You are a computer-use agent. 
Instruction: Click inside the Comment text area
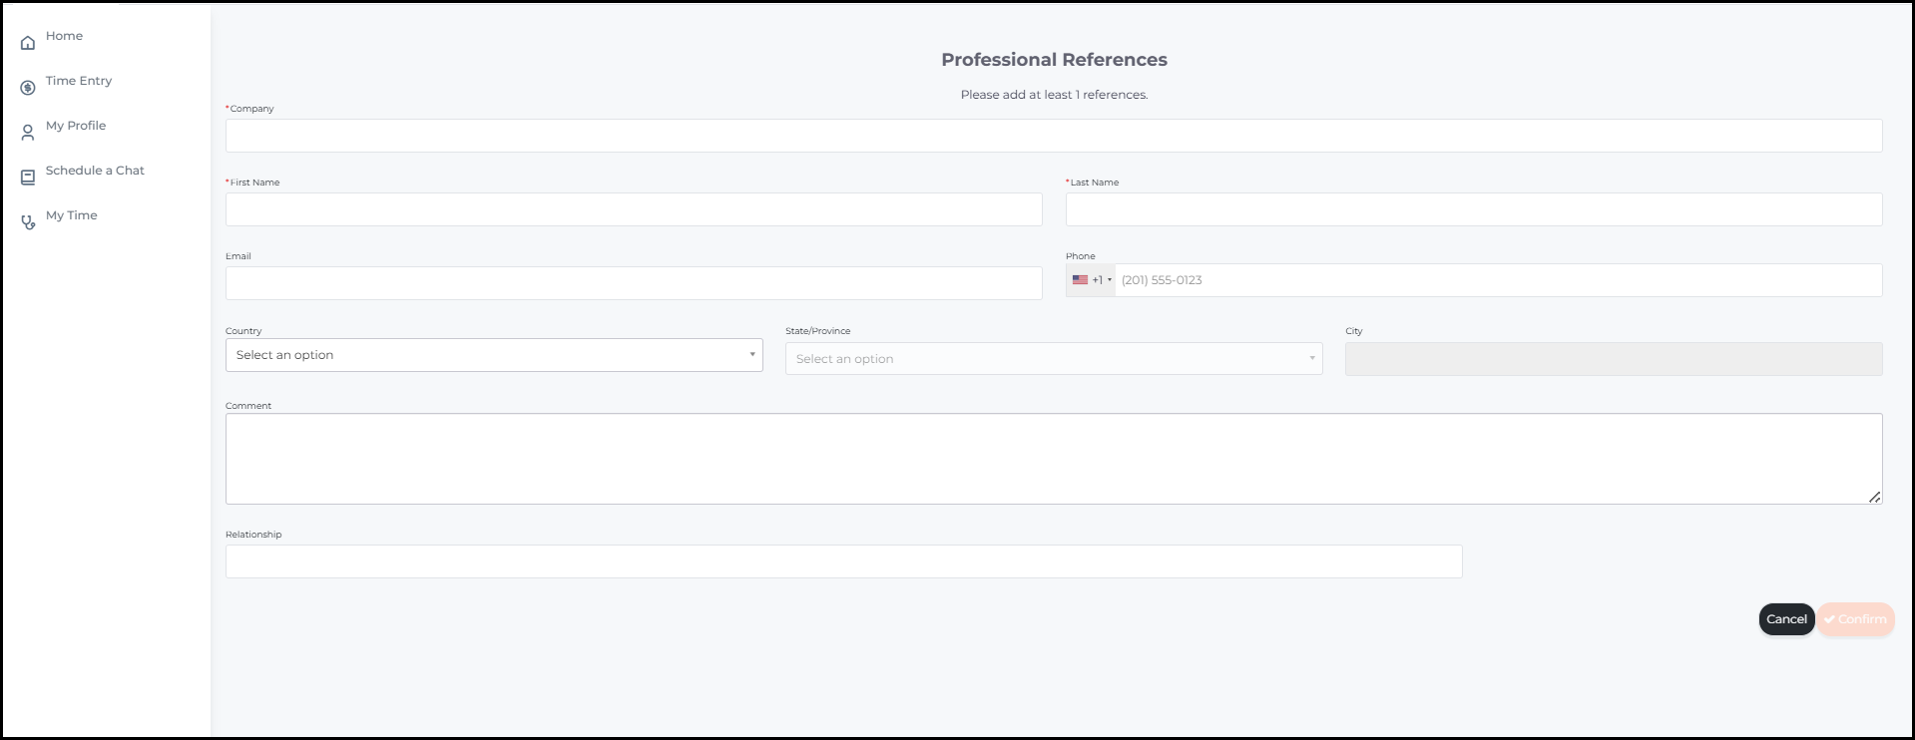pos(1054,459)
